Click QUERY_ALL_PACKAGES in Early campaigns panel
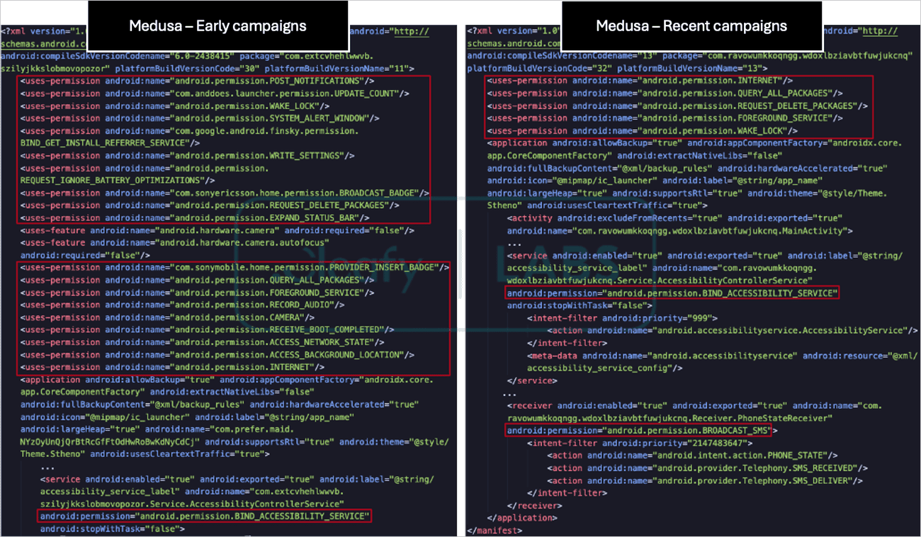921x537 pixels. click(x=197, y=280)
